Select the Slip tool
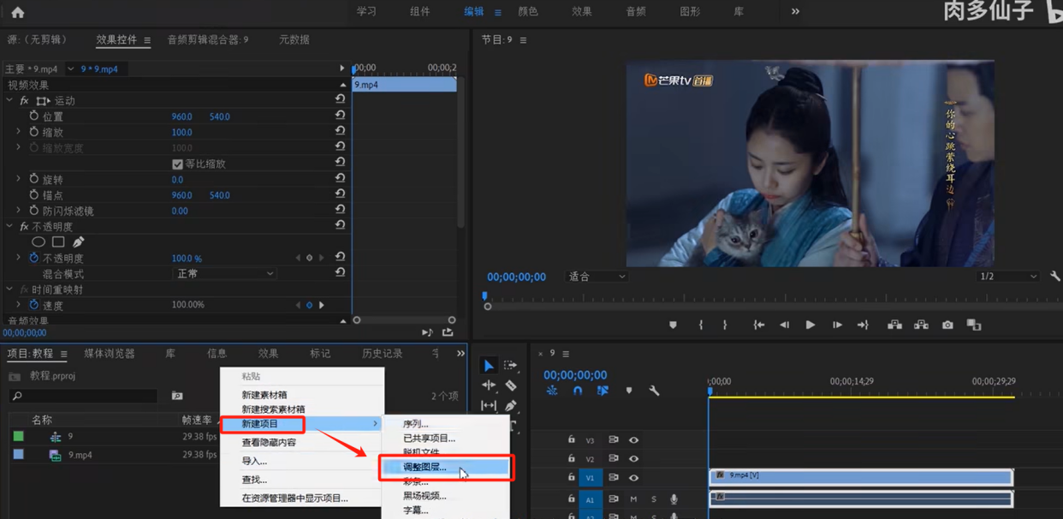The width and height of the screenshot is (1063, 519). pos(489,405)
